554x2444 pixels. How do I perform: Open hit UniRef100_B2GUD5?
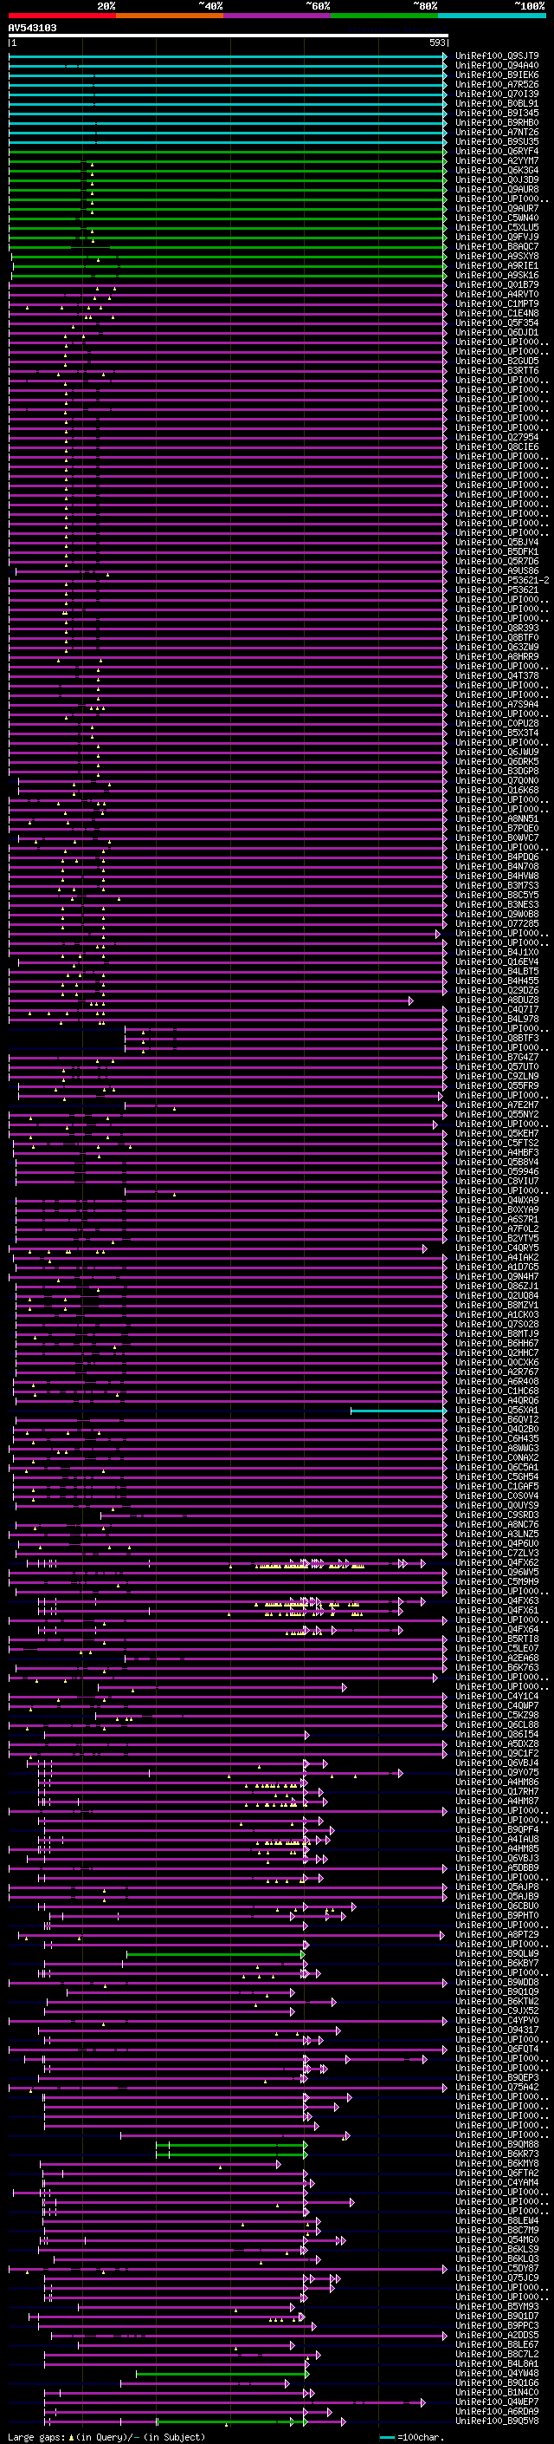pos(497,362)
